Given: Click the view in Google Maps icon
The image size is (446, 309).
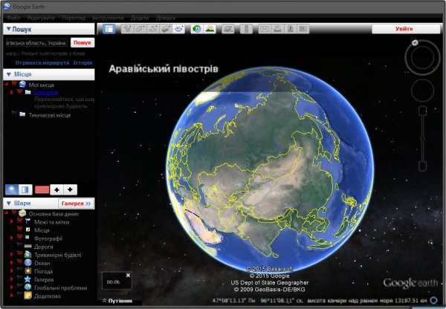Looking at the screenshot, I should [303, 29].
